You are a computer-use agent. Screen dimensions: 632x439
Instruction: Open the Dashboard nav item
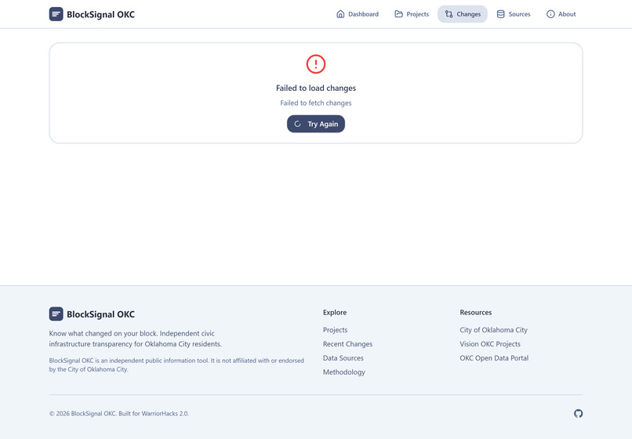[358, 14]
